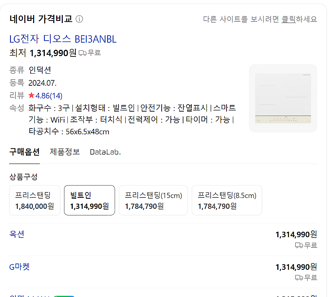This screenshot has height=297, width=335.
Task: Switch to the 구매옵션 tab
Action: click(x=24, y=152)
